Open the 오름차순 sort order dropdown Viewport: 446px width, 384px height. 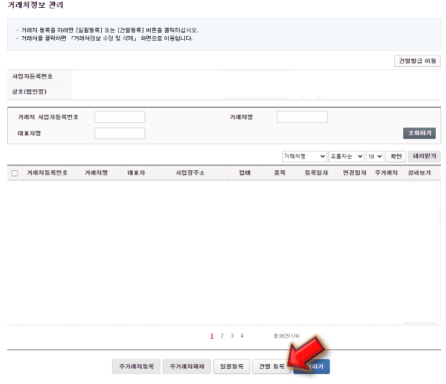tap(346, 156)
